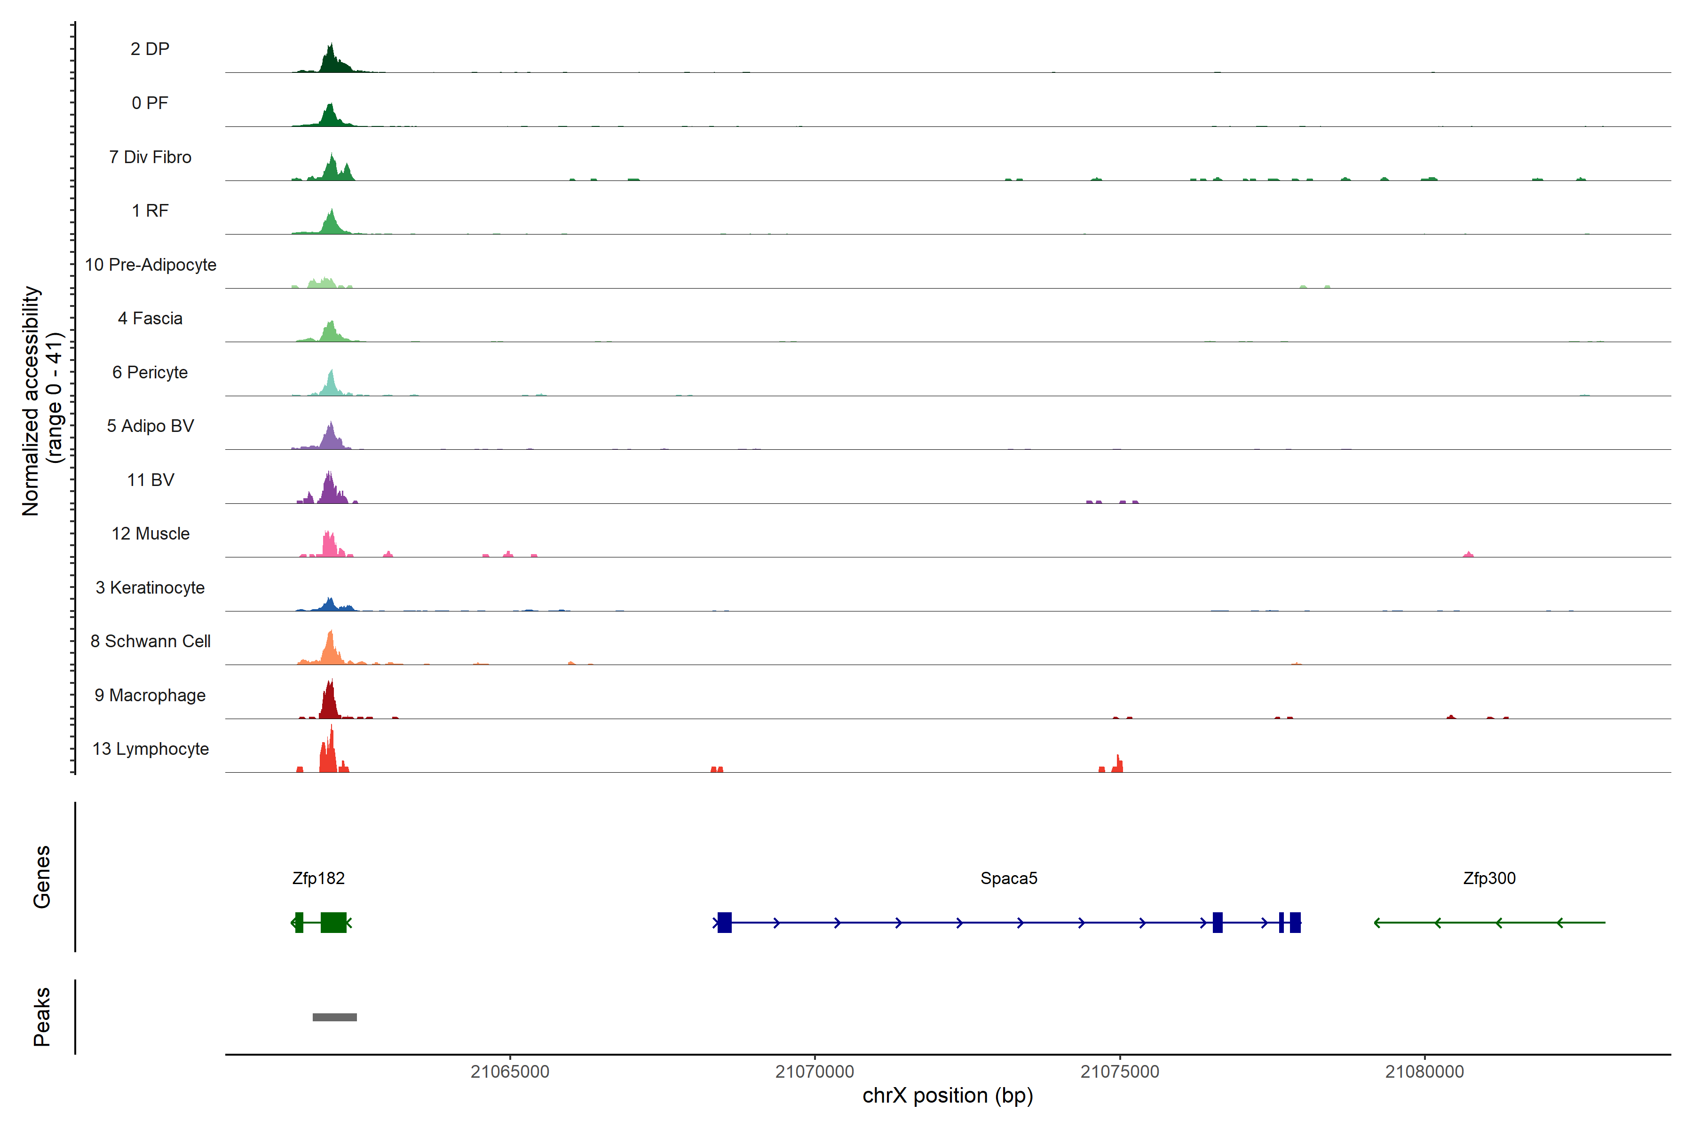Click the dark green 2 DP coverage peak

click(x=331, y=62)
